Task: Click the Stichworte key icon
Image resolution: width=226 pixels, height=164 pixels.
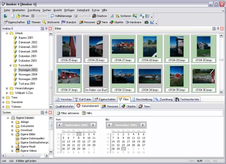Action: point(44,22)
